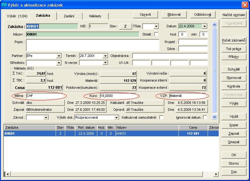This screenshot has width=250, height=181.
Task: Click Načíst seznam button
Action: point(234,15)
